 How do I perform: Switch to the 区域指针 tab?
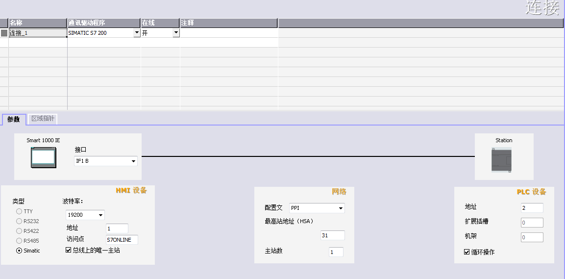pyautogui.click(x=43, y=119)
